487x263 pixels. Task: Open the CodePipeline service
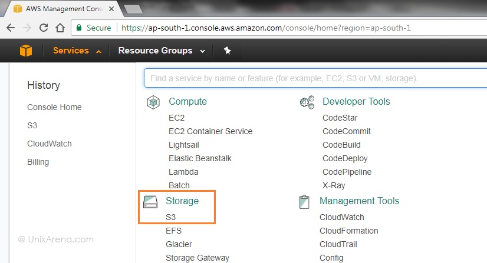[347, 172]
